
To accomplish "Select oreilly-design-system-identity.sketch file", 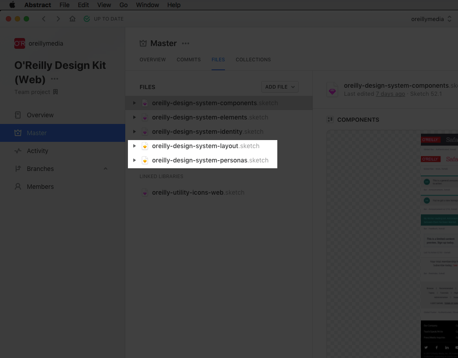I will click(x=219, y=132).
